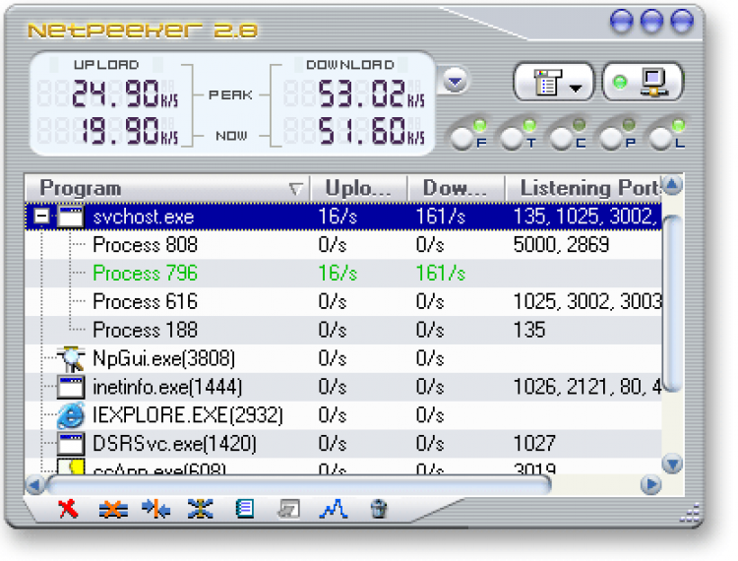This screenshot has width=738, height=561.
Task: Click the DSRSvc.exe window icon
Action: pos(71,443)
